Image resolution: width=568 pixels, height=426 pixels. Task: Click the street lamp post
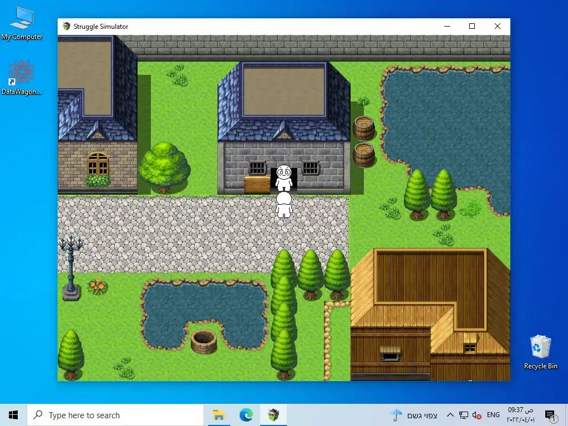click(72, 268)
